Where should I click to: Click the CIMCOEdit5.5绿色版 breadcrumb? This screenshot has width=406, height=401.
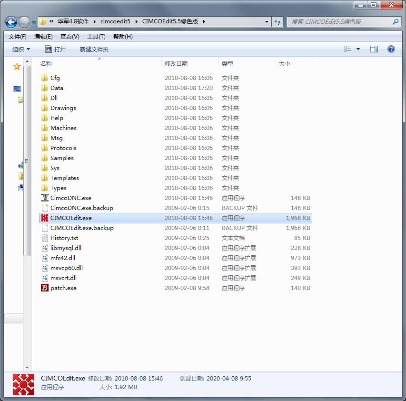click(x=170, y=21)
